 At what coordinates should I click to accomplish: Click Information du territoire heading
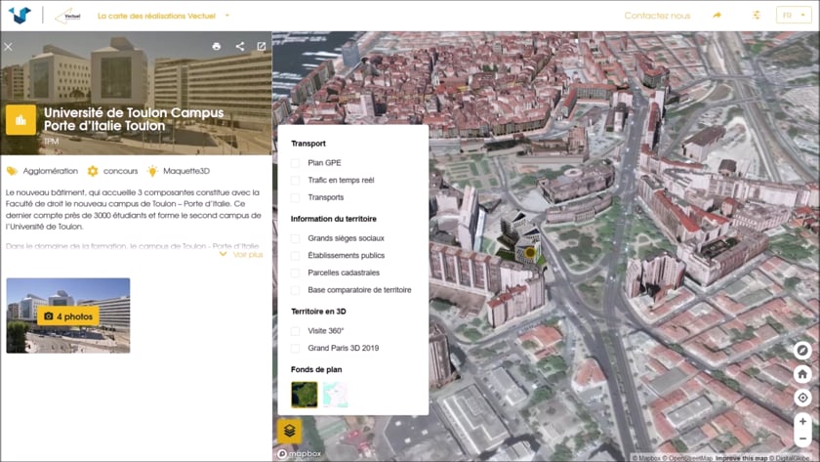[x=333, y=219]
